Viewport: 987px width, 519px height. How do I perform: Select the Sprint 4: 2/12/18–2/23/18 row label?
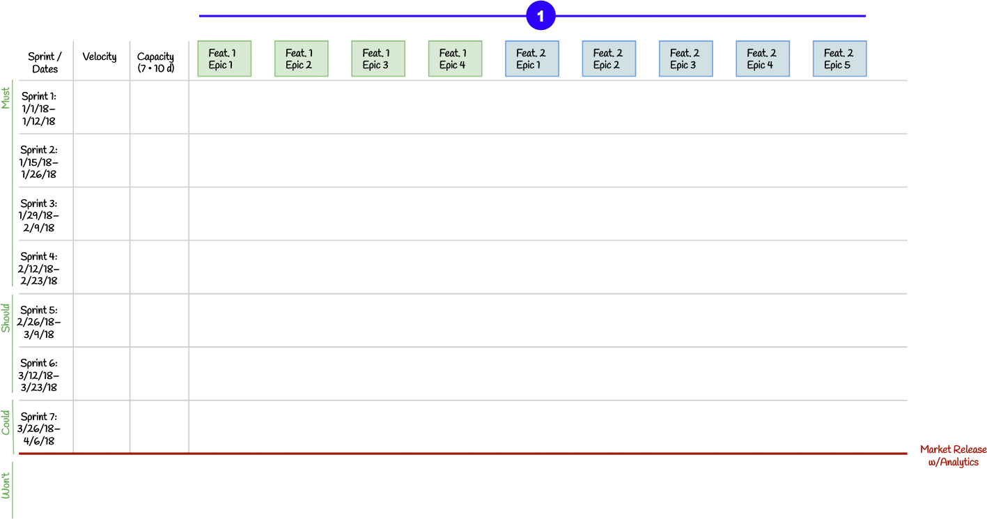(x=38, y=269)
